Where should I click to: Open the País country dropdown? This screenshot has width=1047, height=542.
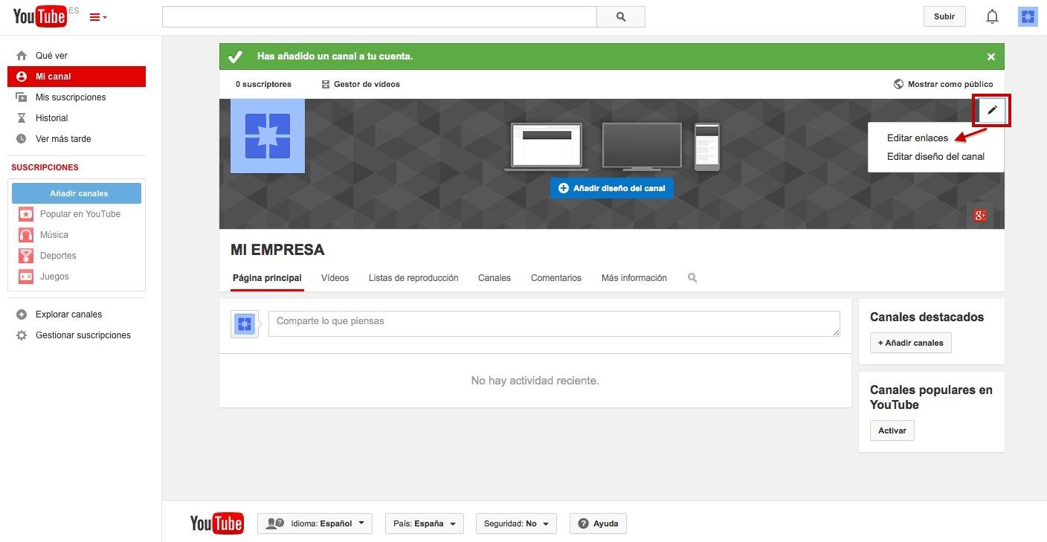pos(424,523)
